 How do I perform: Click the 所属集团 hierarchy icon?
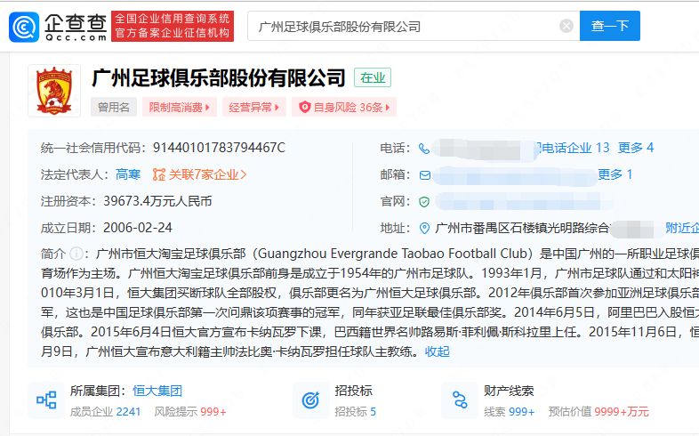[46, 400]
